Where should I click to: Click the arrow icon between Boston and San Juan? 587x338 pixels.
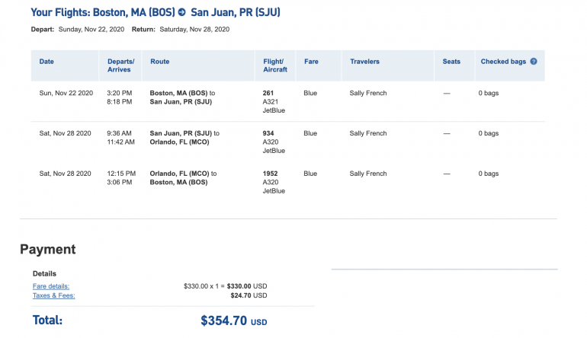point(181,13)
